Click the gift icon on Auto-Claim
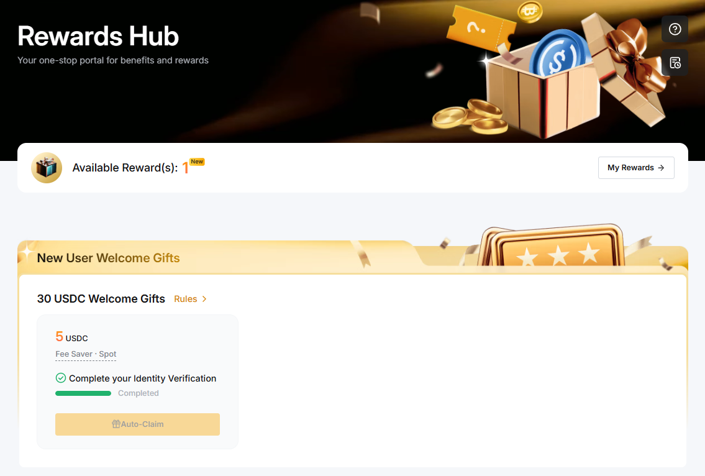The height and width of the screenshot is (476, 705). (116, 424)
